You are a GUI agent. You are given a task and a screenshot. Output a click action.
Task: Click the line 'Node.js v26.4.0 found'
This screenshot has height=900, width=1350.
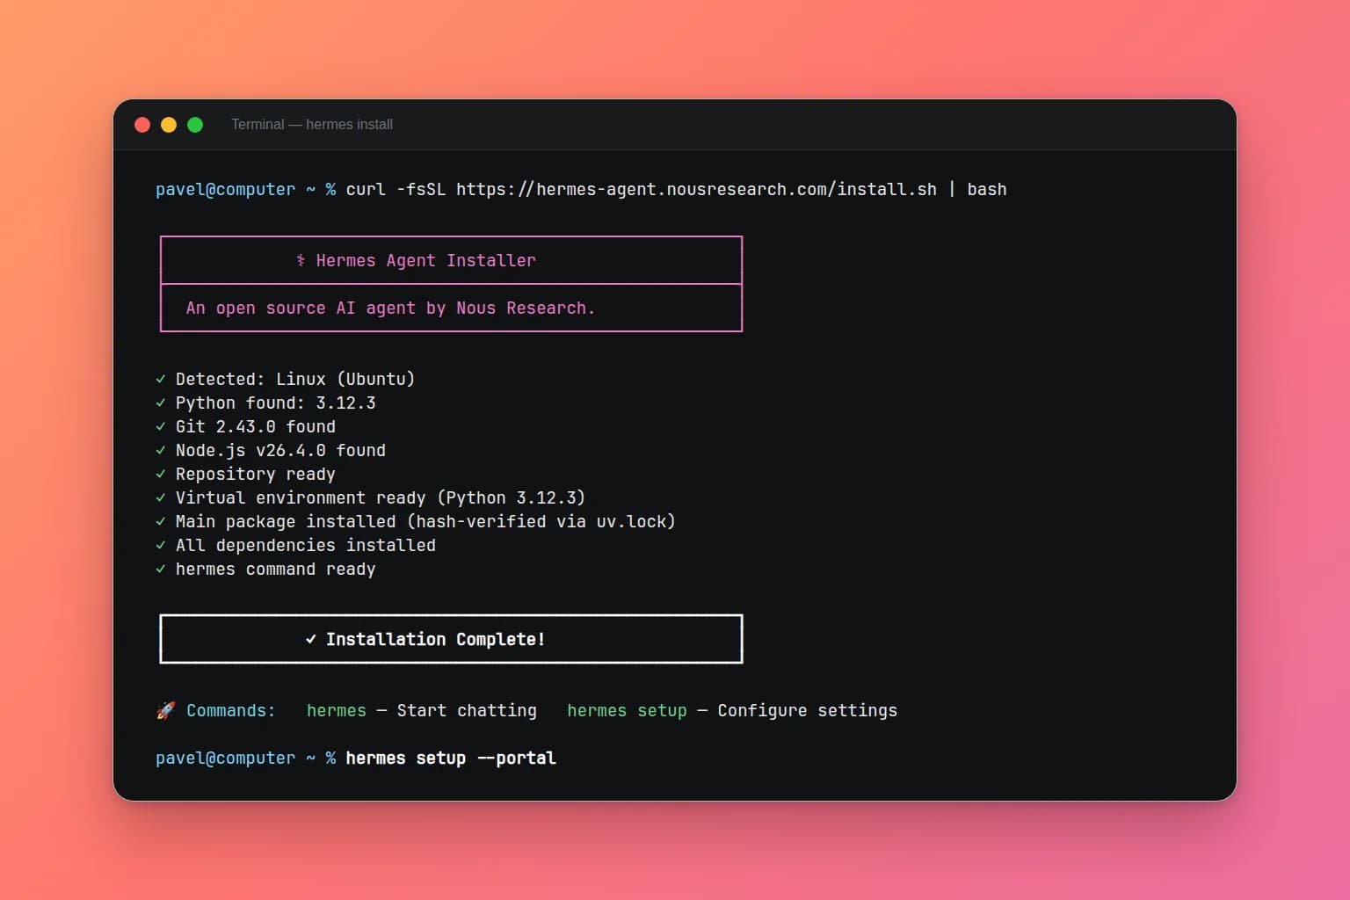click(280, 451)
